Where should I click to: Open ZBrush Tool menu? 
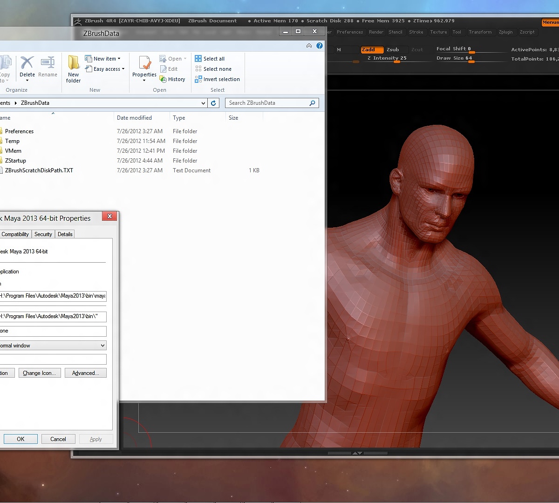pos(457,32)
